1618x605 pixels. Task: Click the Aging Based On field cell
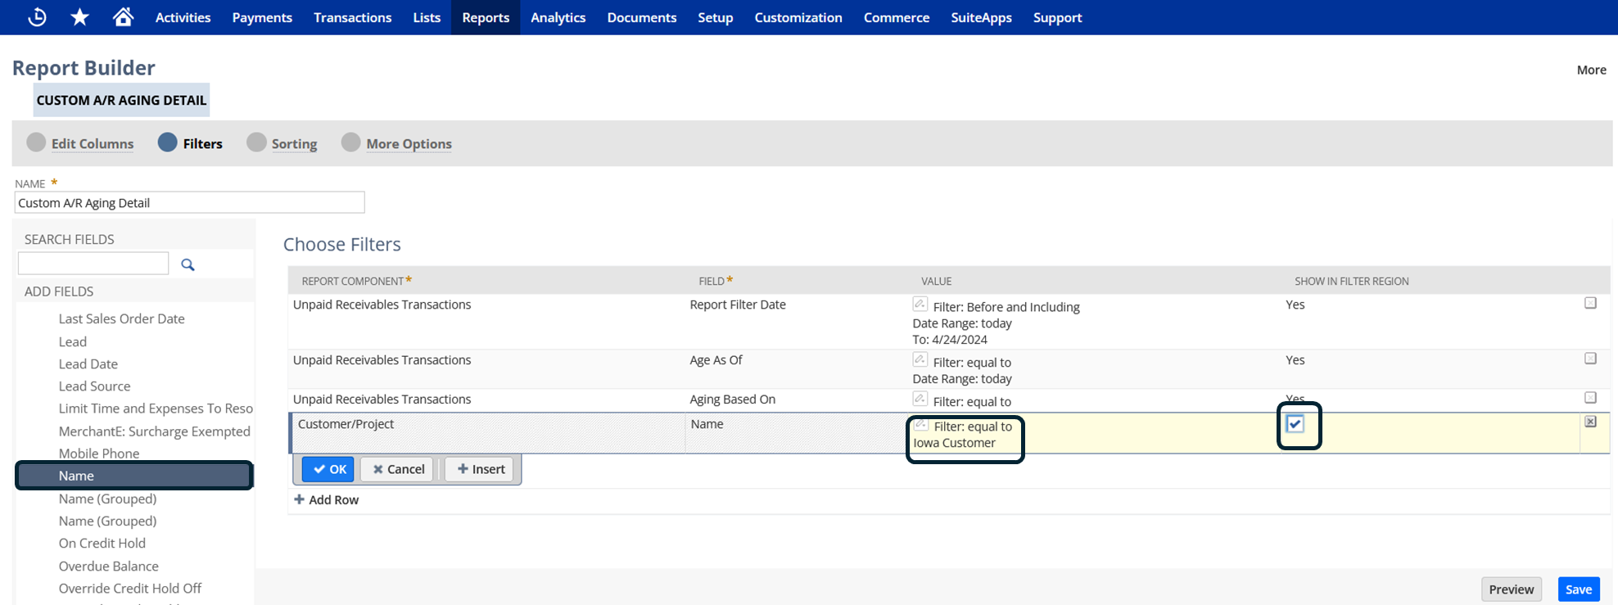click(x=732, y=400)
